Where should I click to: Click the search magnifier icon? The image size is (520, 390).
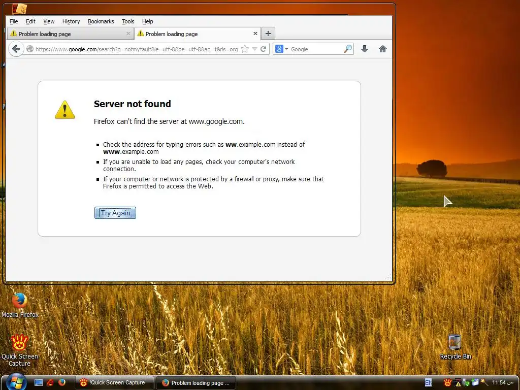(348, 49)
